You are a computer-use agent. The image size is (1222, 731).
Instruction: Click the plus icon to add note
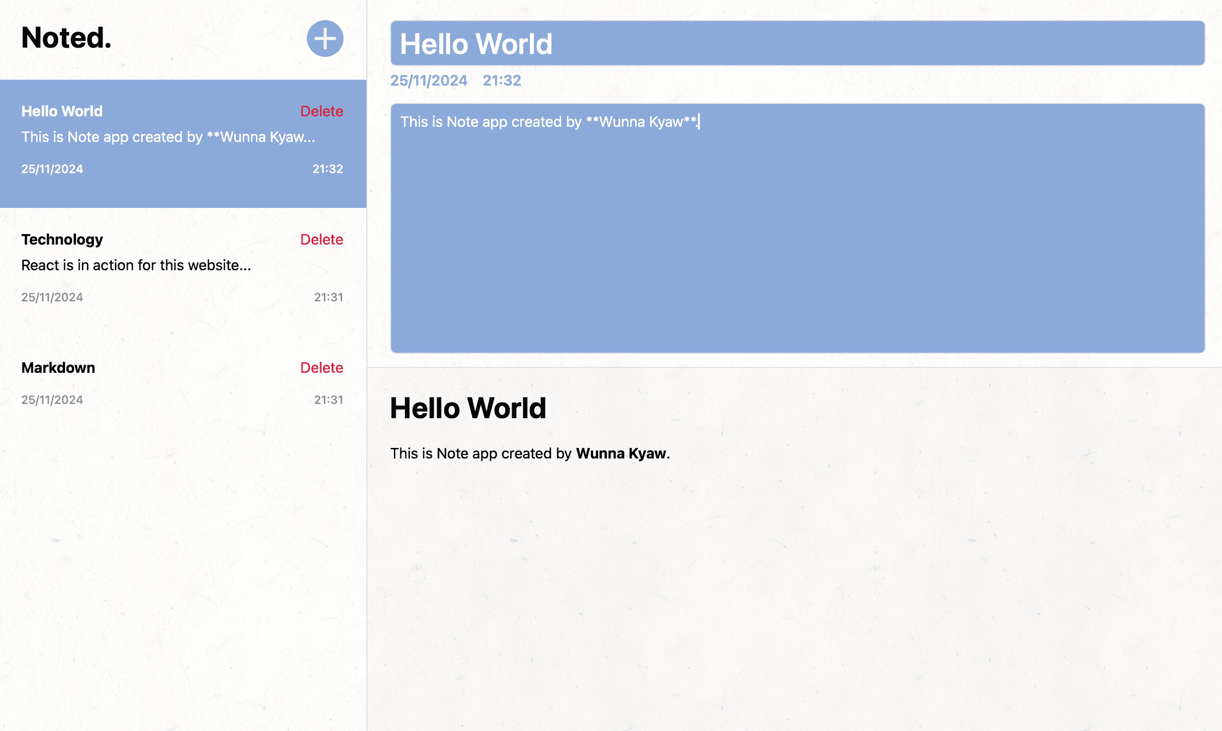pyautogui.click(x=325, y=38)
